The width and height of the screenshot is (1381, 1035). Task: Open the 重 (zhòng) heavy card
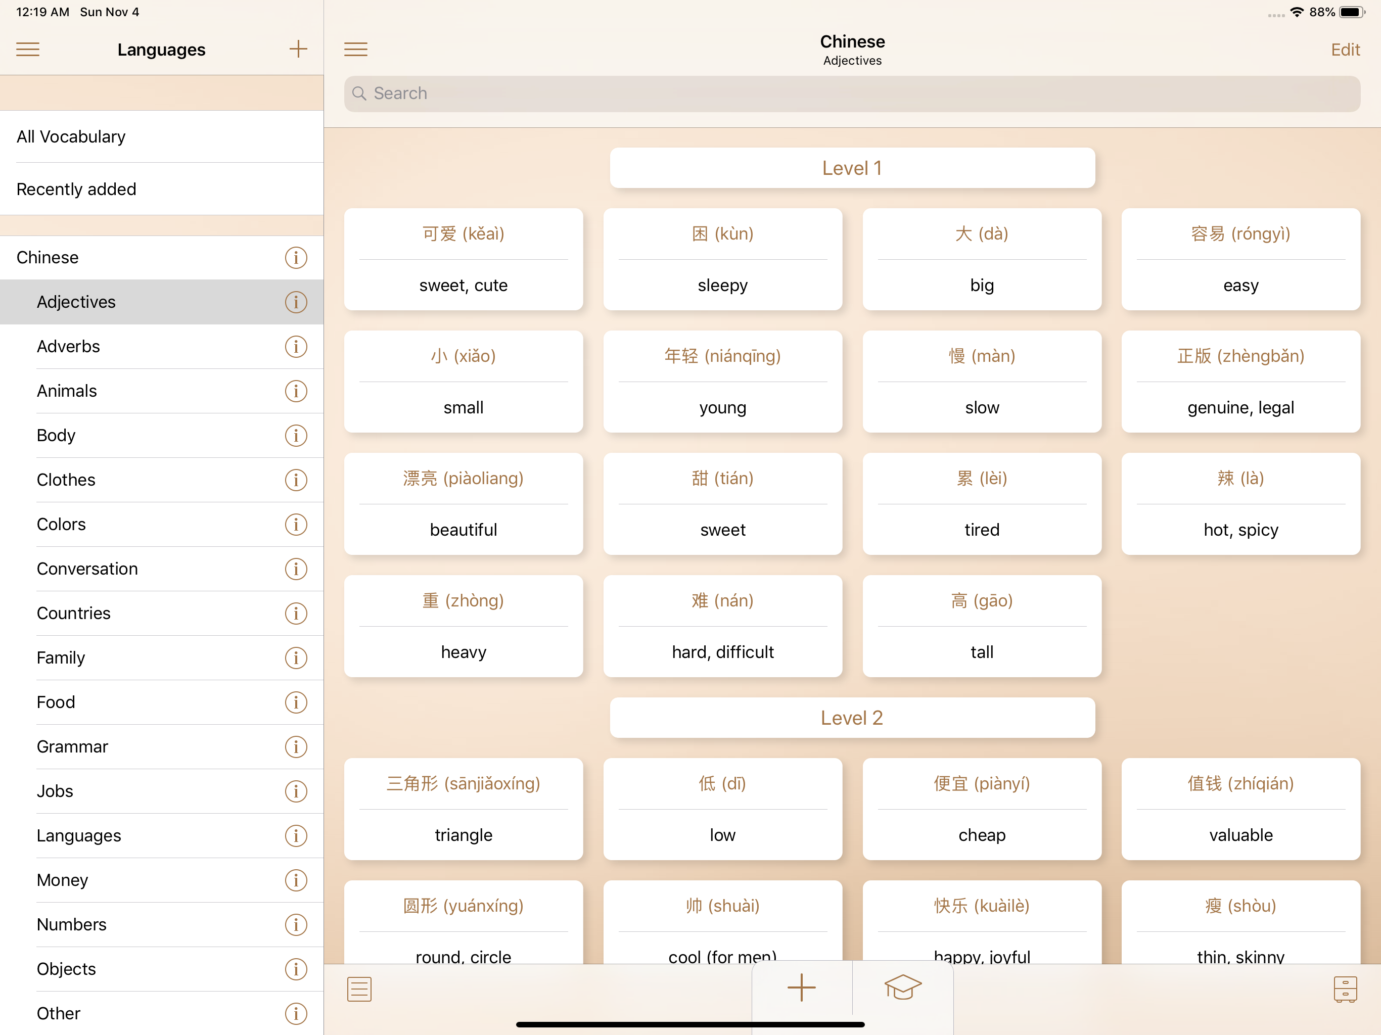[x=463, y=626]
